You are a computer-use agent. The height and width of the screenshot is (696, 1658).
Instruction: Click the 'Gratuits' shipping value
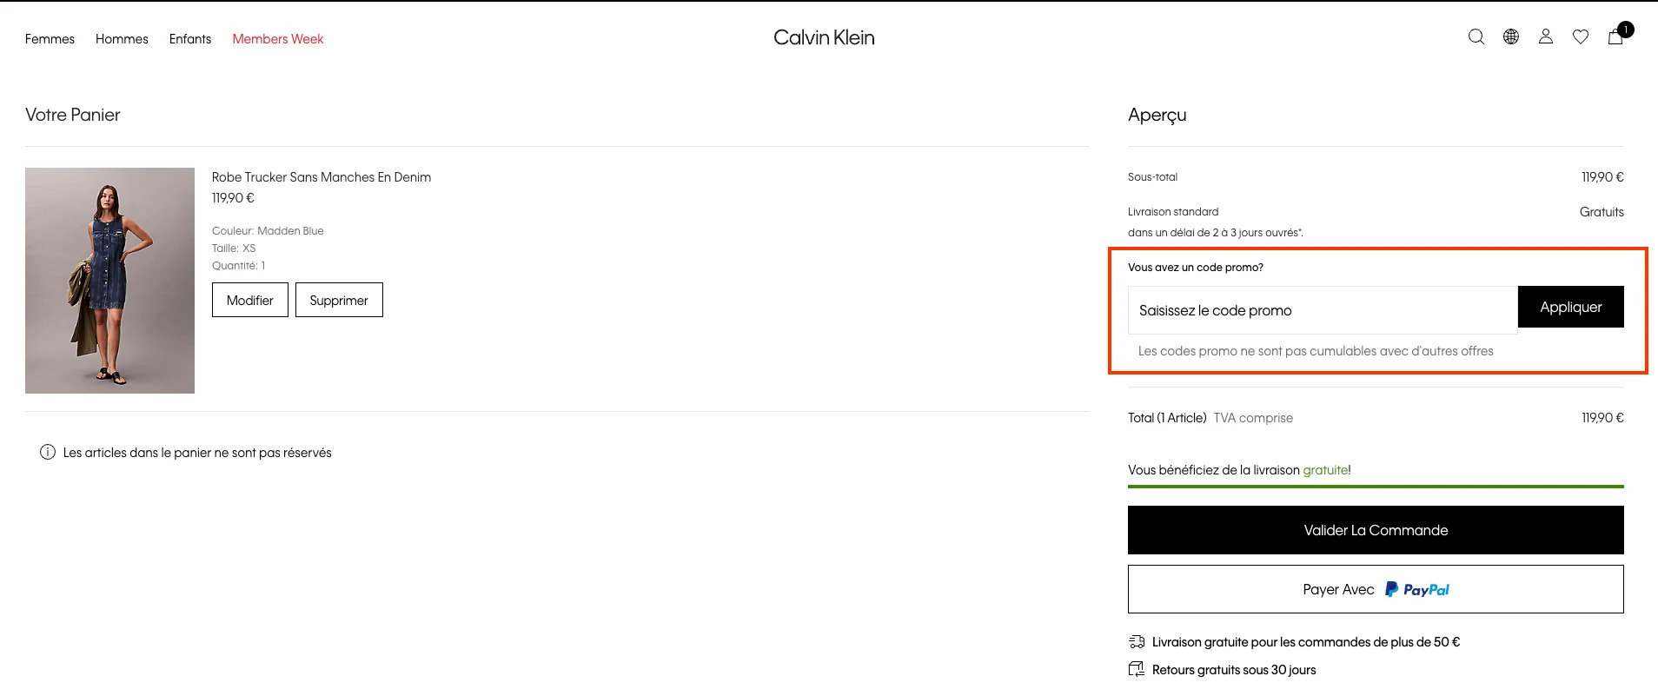pos(1602,212)
